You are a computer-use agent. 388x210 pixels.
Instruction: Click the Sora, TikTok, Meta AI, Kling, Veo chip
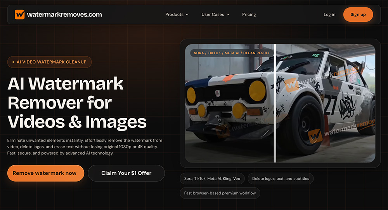(212, 179)
